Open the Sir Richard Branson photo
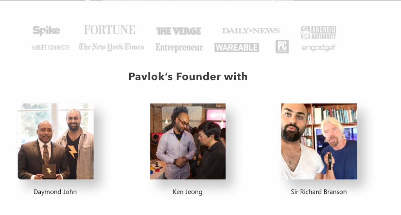The width and height of the screenshot is (401, 215). [319, 141]
